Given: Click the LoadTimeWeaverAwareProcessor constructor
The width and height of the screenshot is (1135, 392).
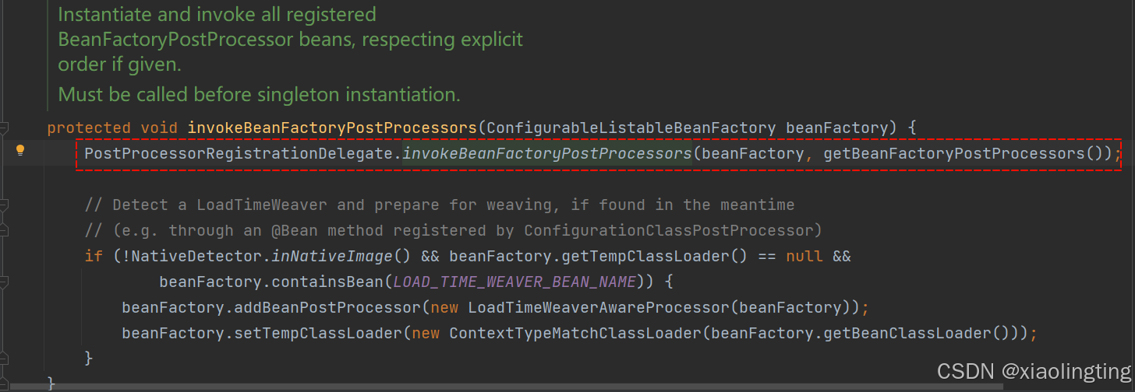Looking at the screenshot, I should pos(599,307).
